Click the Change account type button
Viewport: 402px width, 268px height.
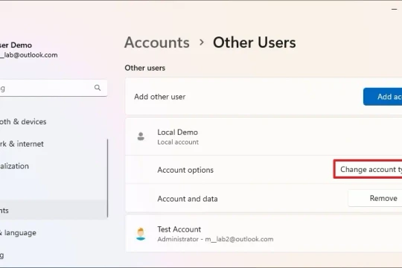point(368,169)
